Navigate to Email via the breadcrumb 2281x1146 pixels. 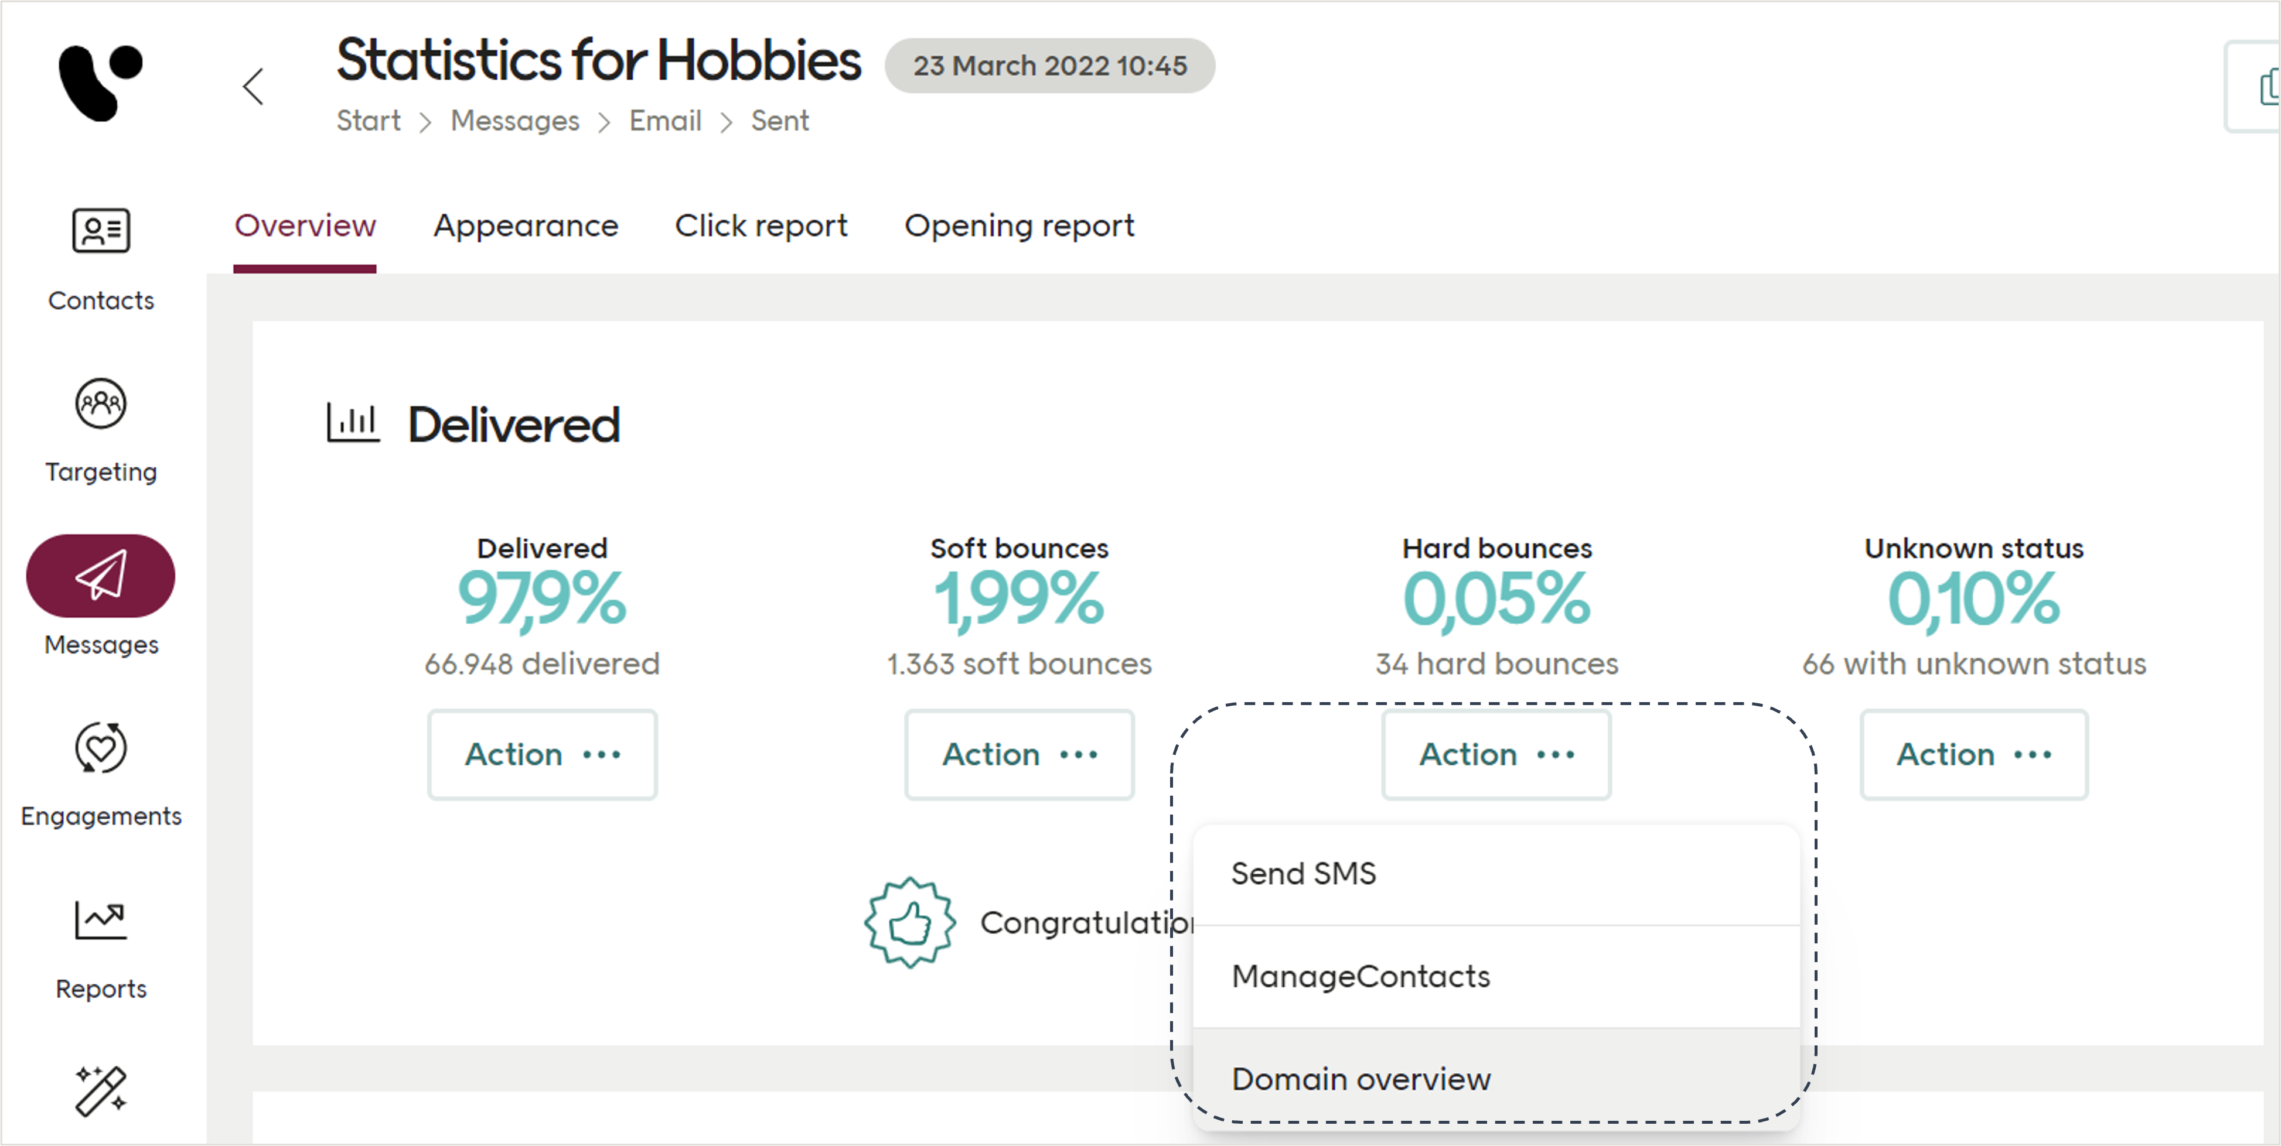(665, 121)
